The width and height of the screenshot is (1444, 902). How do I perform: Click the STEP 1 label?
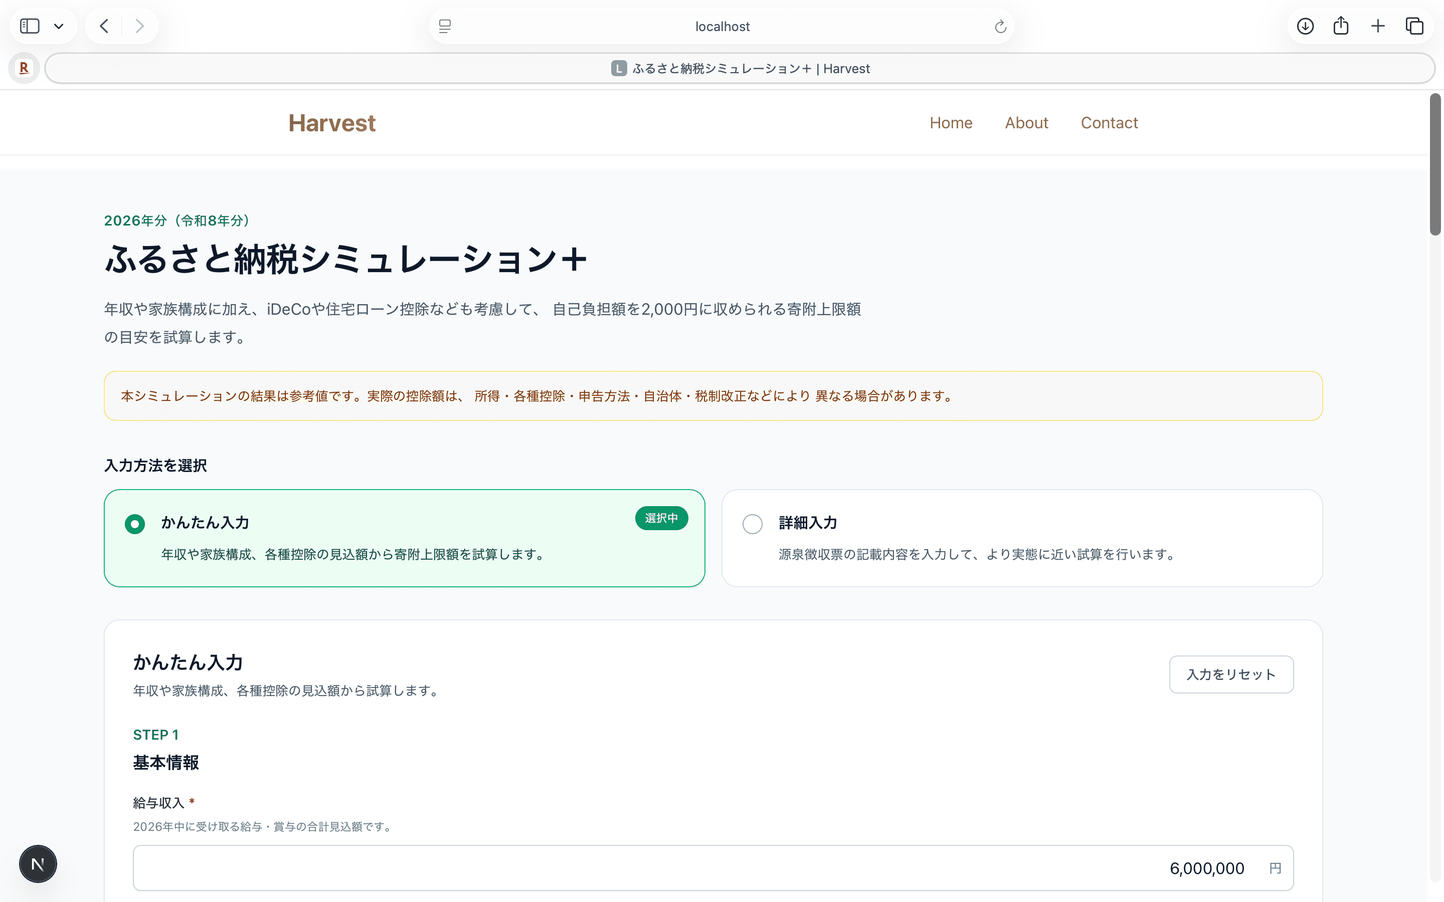click(156, 734)
